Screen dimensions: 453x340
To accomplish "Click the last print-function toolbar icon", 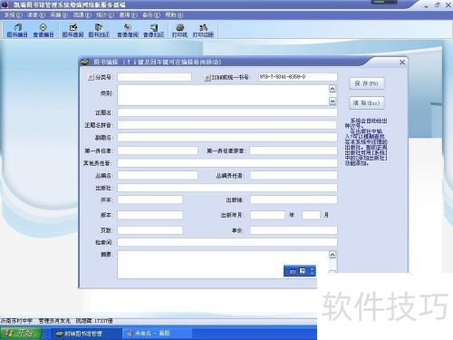I will pos(203,31).
